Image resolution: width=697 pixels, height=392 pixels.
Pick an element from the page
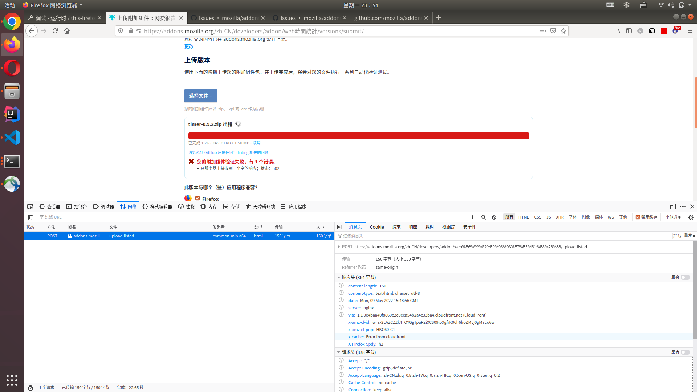pos(30,207)
